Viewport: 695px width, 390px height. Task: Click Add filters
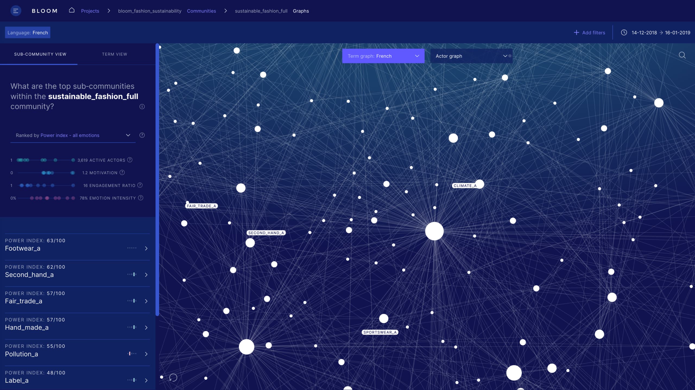[589, 32]
